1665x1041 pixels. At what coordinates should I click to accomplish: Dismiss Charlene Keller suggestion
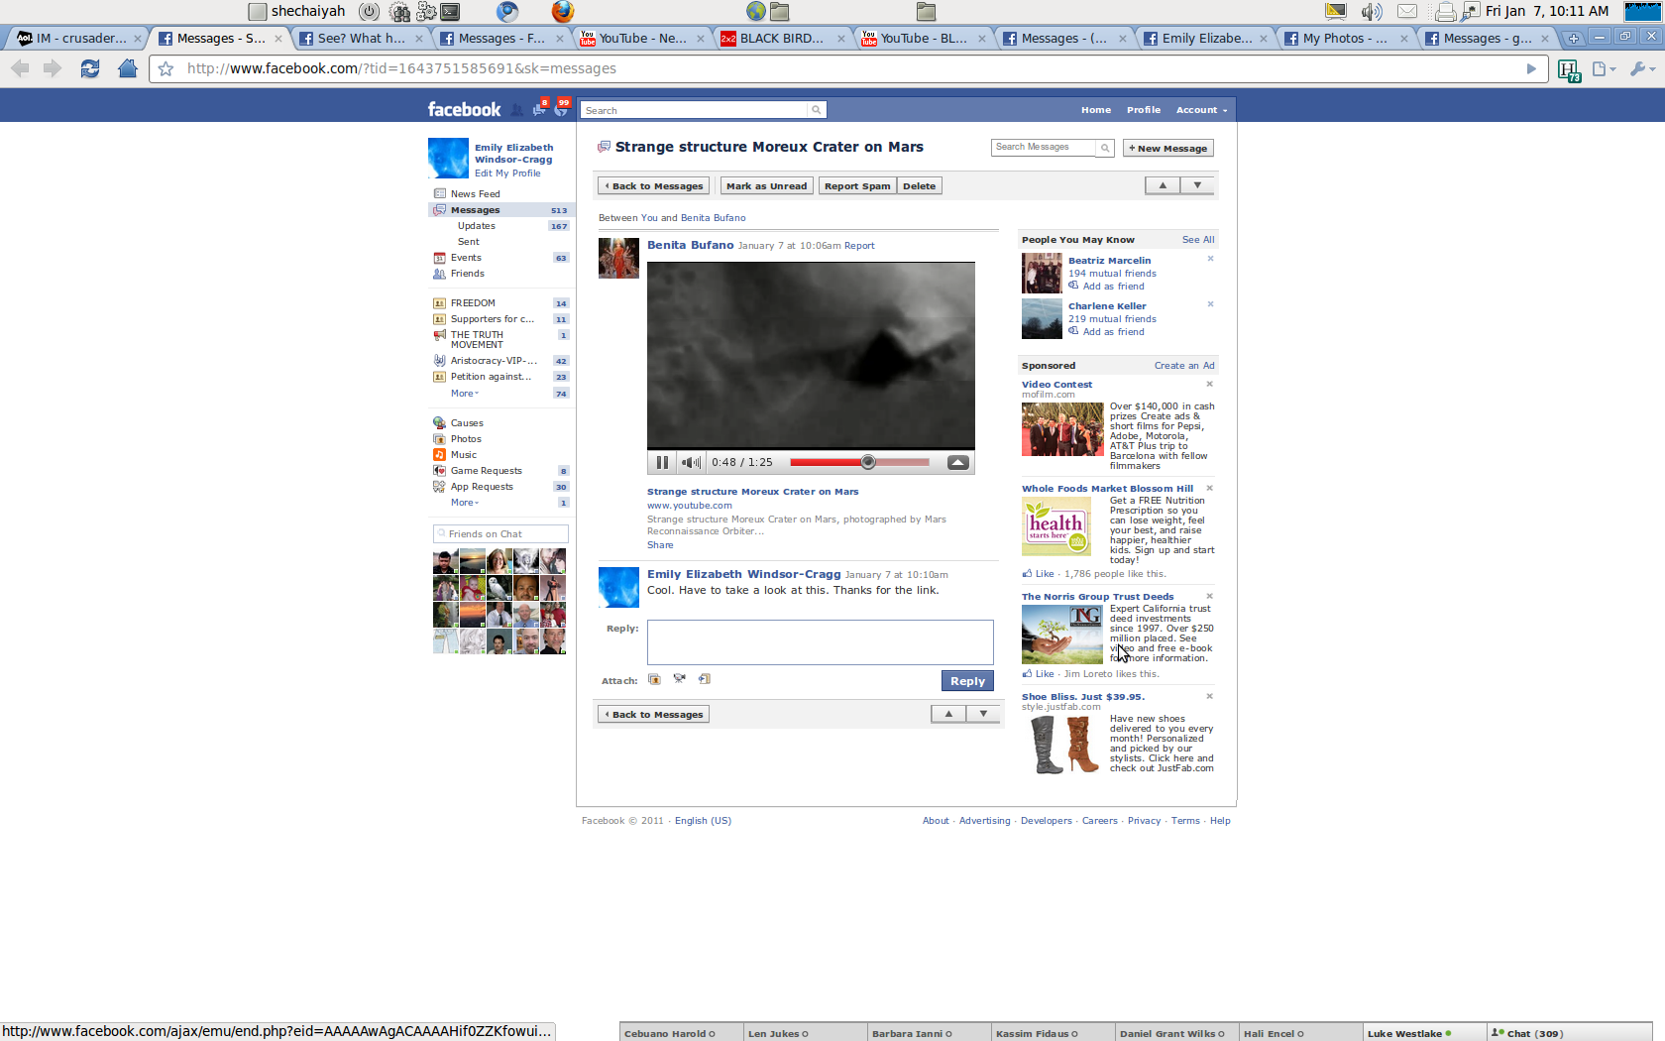coord(1210,304)
